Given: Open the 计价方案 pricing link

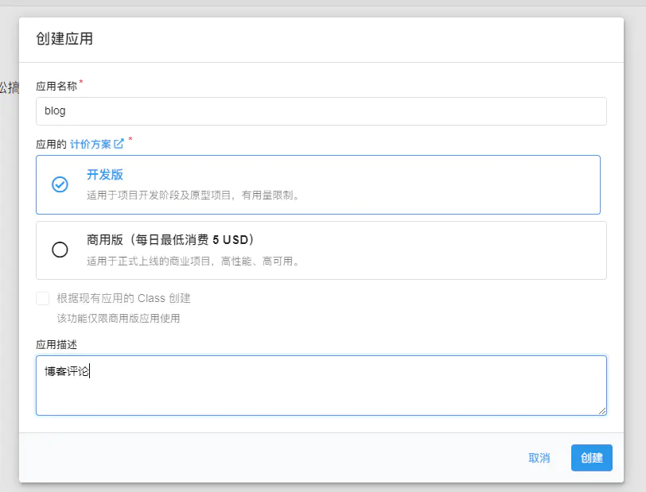Looking at the screenshot, I should point(91,144).
